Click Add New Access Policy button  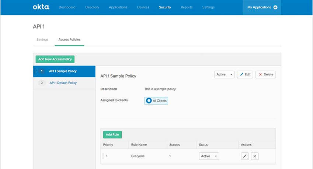(x=55, y=59)
